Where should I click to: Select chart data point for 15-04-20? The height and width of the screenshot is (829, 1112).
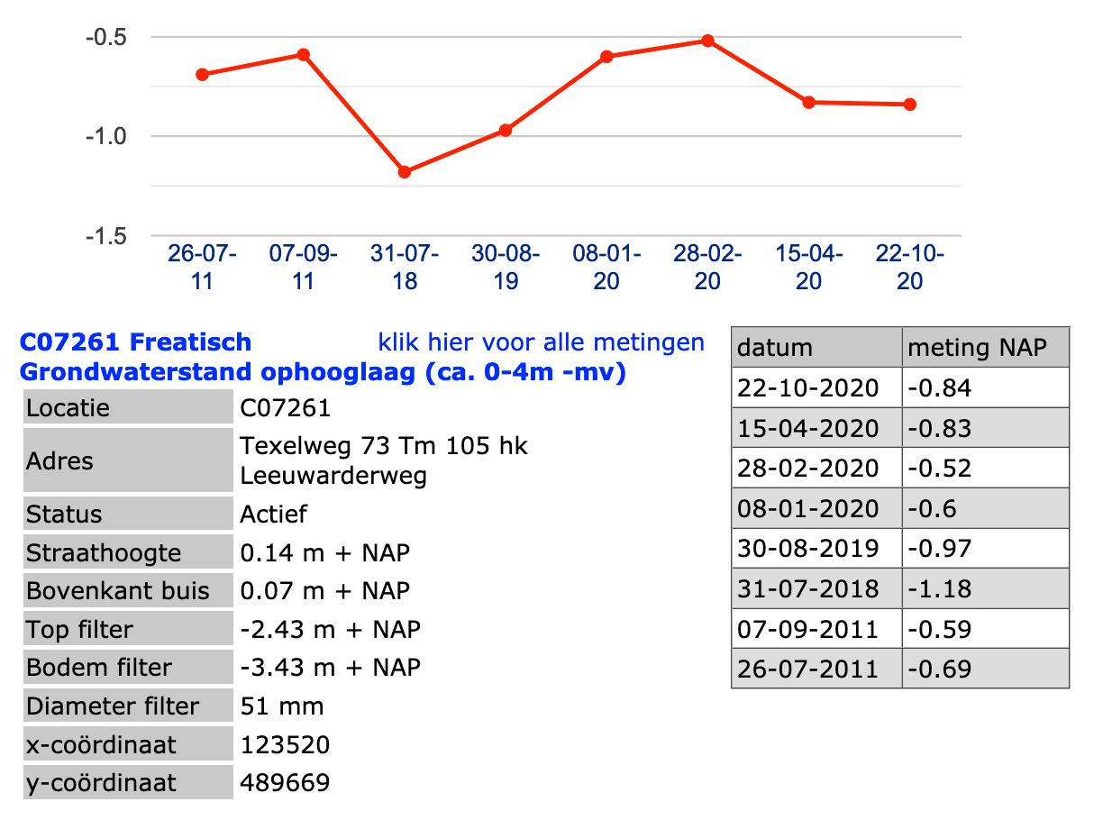click(x=808, y=102)
